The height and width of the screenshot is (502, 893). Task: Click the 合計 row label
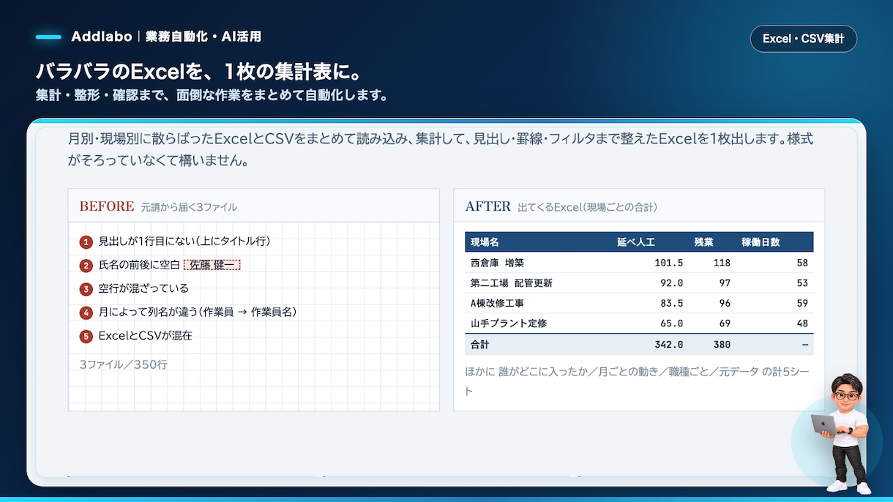479,344
